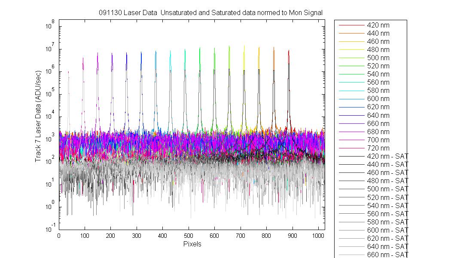Select the unsaturated '660 nm' legend label
The height and width of the screenshot is (258, 451).
378,123
